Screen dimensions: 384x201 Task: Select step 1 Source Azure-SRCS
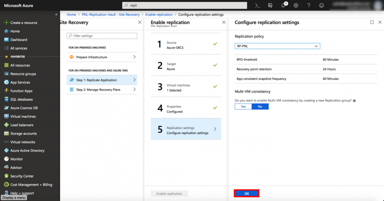point(186,44)
